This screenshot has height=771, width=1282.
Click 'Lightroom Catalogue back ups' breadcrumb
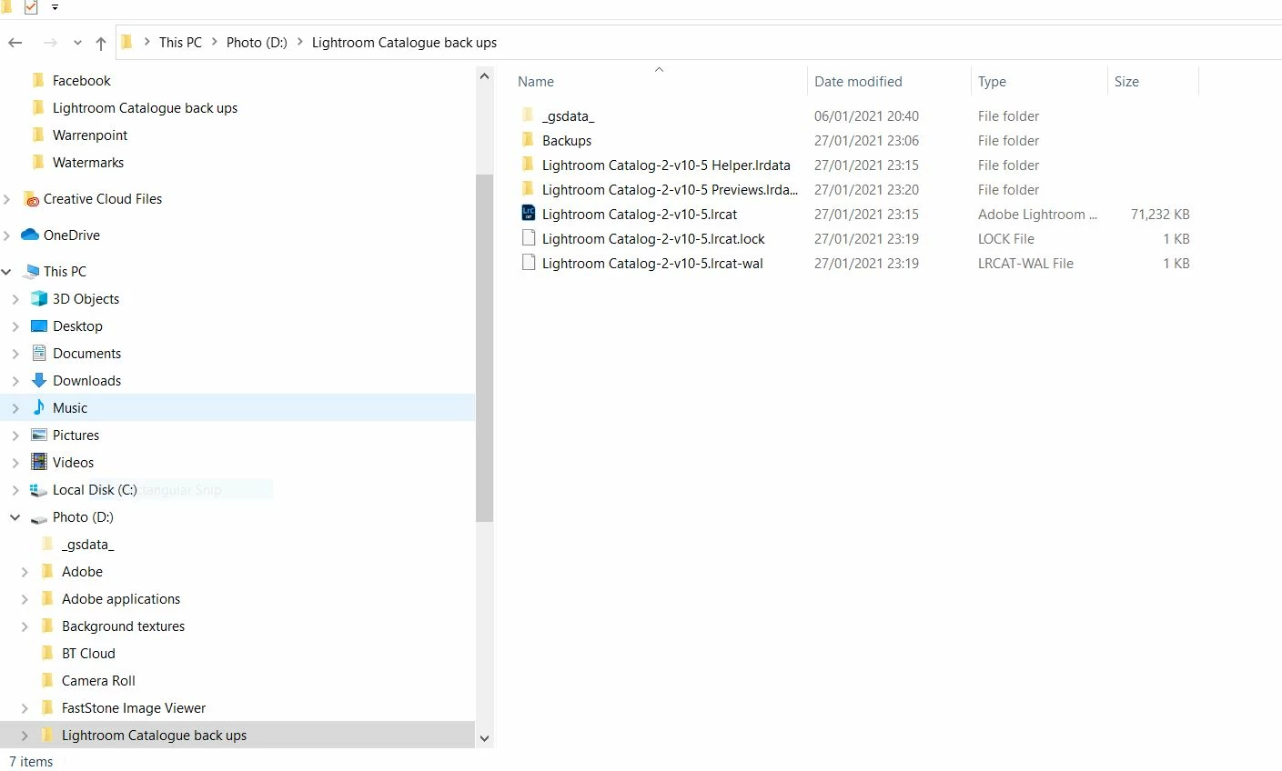point(404,43)
